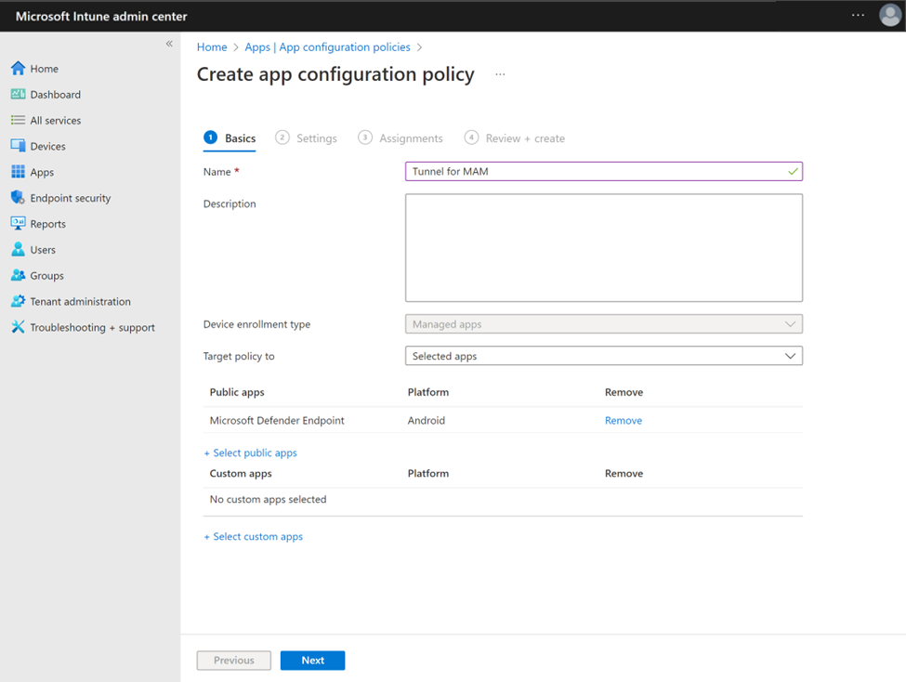Open All services from the sidebar
This screenshot has height=682, width=906.
click(56, 120)
